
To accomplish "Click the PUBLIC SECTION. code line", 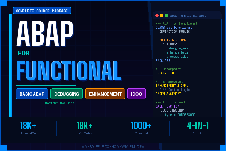I will pos(173,40).
